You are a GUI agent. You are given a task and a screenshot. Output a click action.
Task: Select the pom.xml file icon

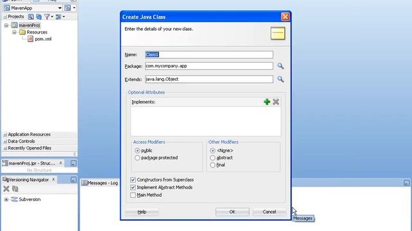tap(30, 38)
